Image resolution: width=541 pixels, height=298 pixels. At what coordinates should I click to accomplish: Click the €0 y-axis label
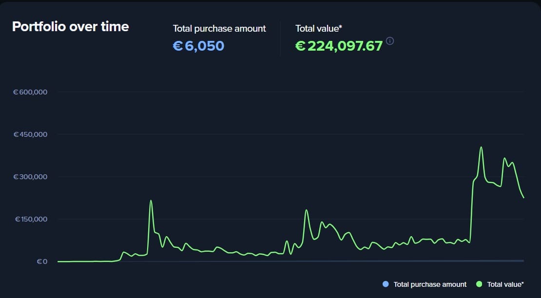click(41, 261)
